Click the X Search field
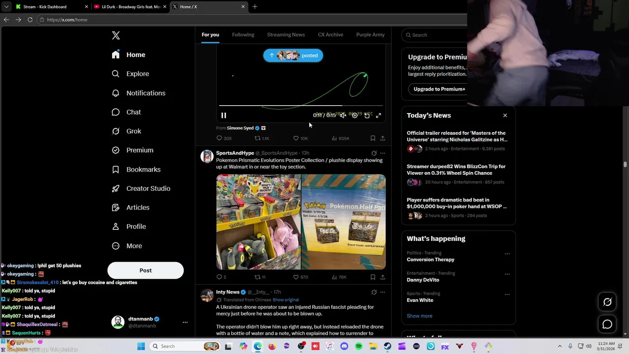 pyautogui.click(x=435, y=35)
